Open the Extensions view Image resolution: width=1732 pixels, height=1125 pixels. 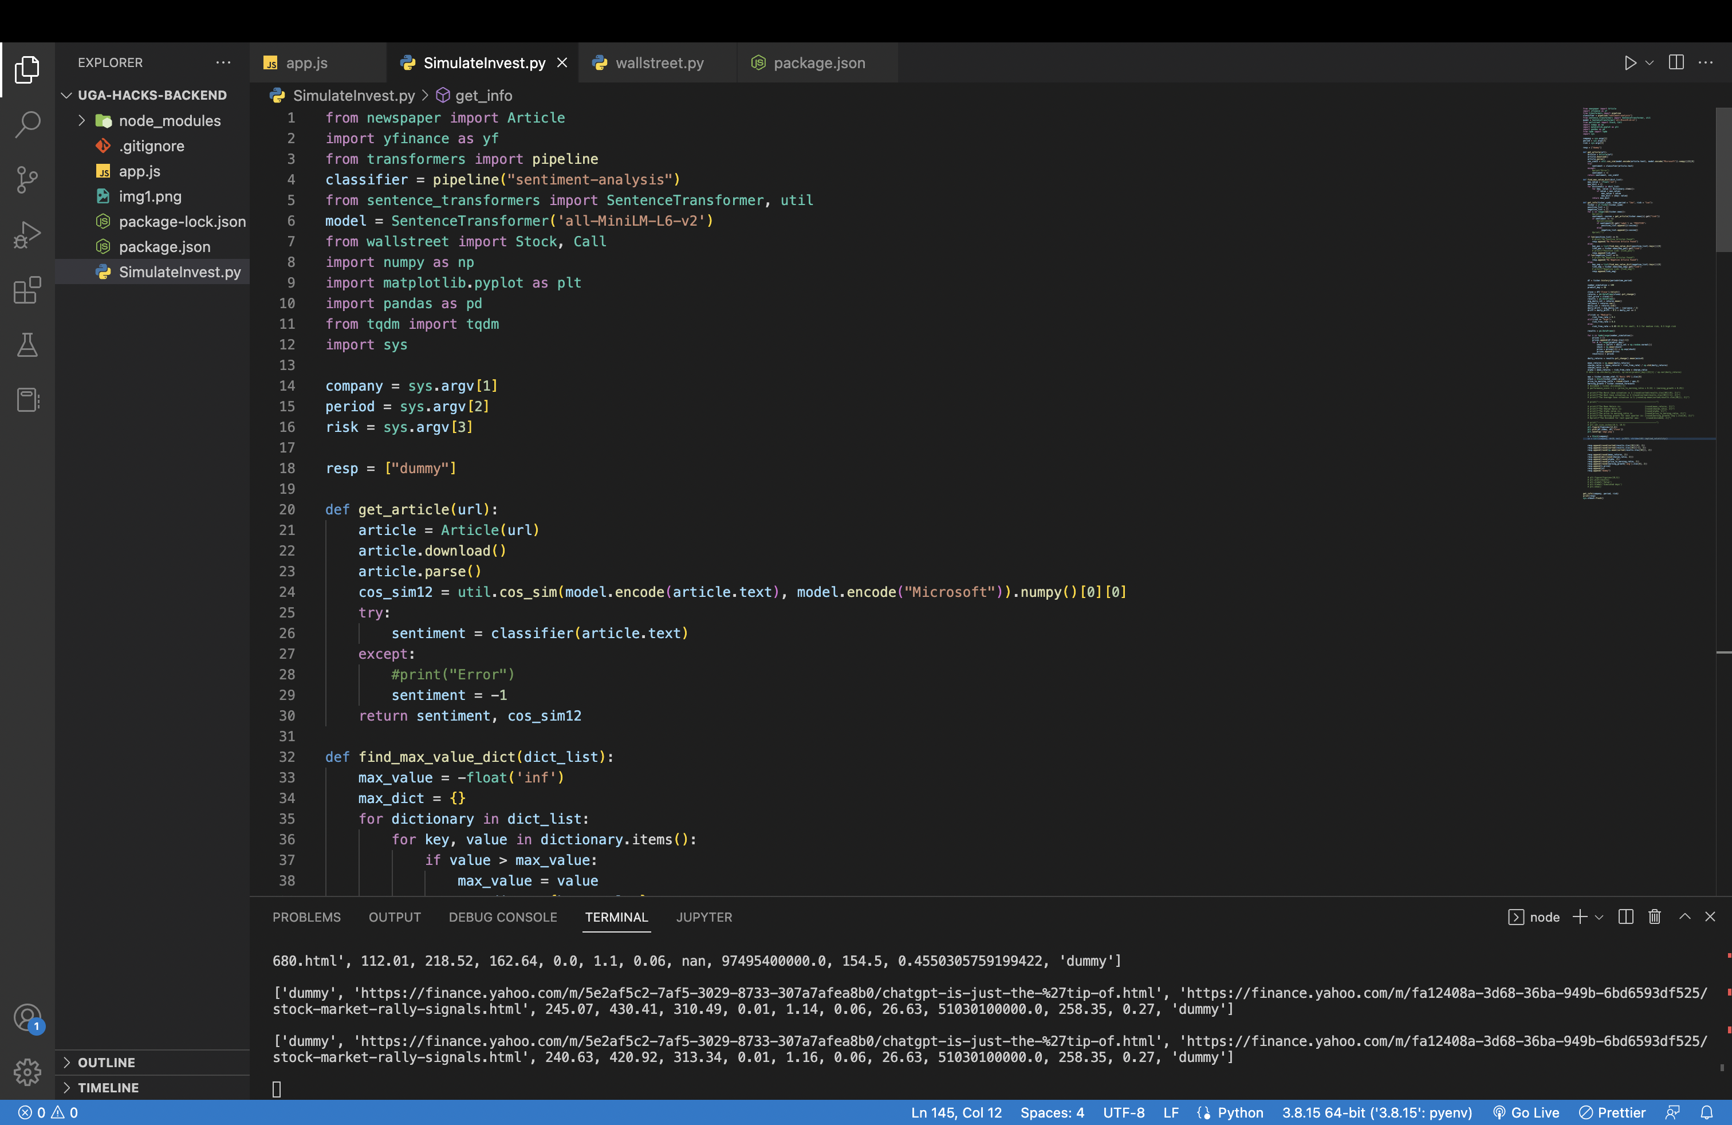pyautogui.click(x=27, y=290)
